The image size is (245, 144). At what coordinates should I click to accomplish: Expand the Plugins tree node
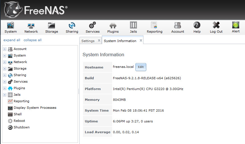(5, 88)
